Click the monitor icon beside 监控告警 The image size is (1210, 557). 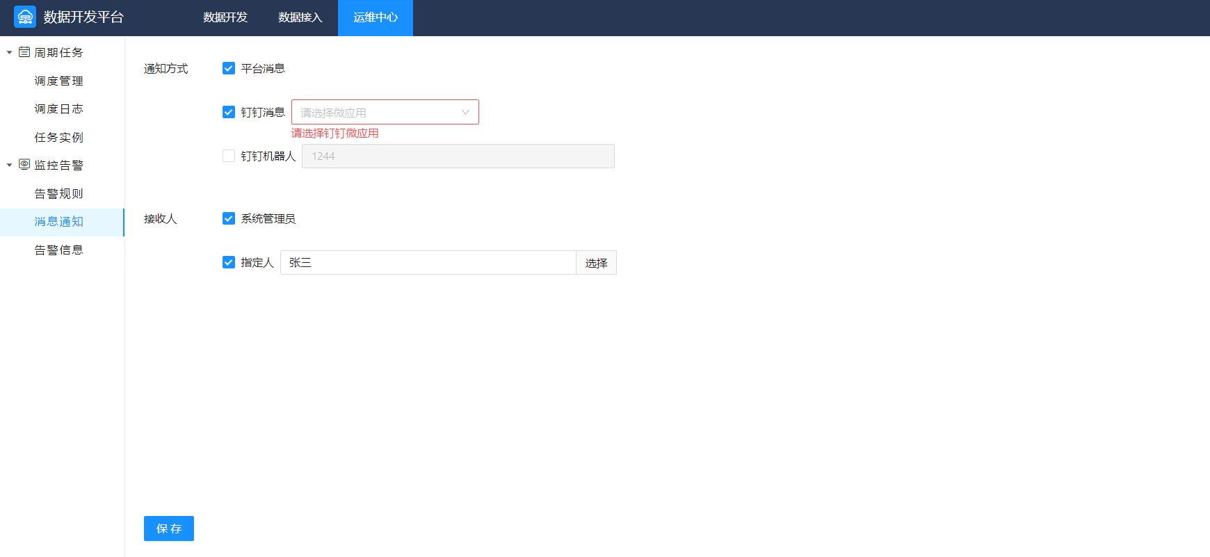[x=24, y=165]
